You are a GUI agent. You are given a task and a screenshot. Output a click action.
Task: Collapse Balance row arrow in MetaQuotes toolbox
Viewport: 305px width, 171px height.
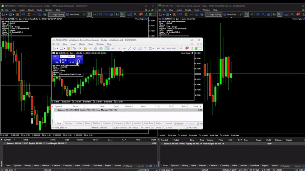click(x=56, y=110)
